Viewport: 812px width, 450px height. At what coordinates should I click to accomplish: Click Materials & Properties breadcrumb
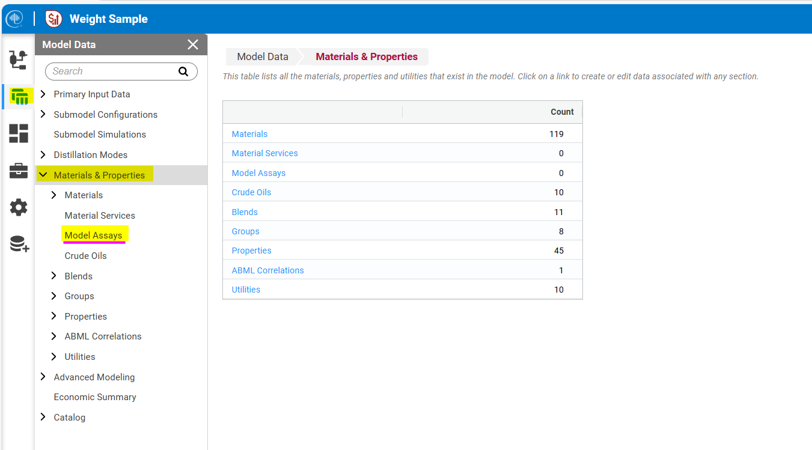tap(367, 56)
